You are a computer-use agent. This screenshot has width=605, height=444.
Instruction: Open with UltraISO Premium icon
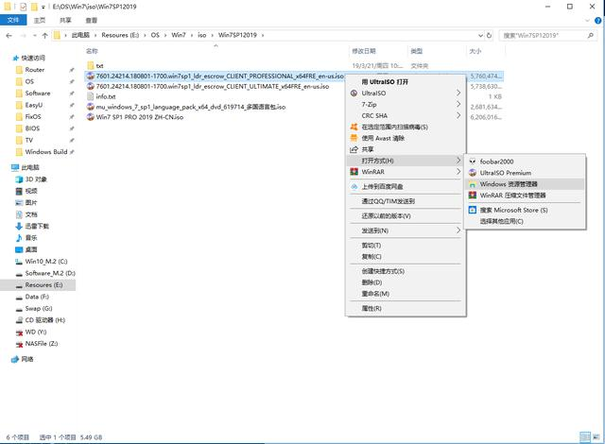473,173
